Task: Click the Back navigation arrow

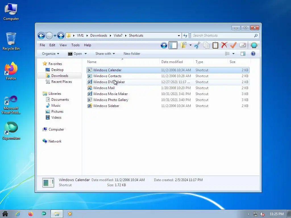Action: 41,35
